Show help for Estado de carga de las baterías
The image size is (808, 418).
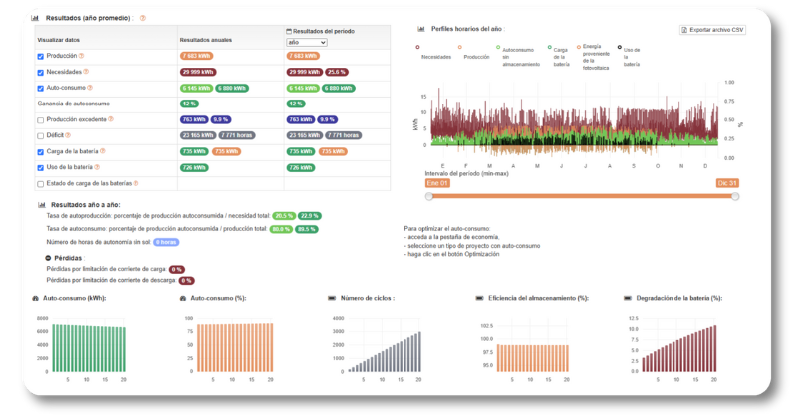pos(136,183)
